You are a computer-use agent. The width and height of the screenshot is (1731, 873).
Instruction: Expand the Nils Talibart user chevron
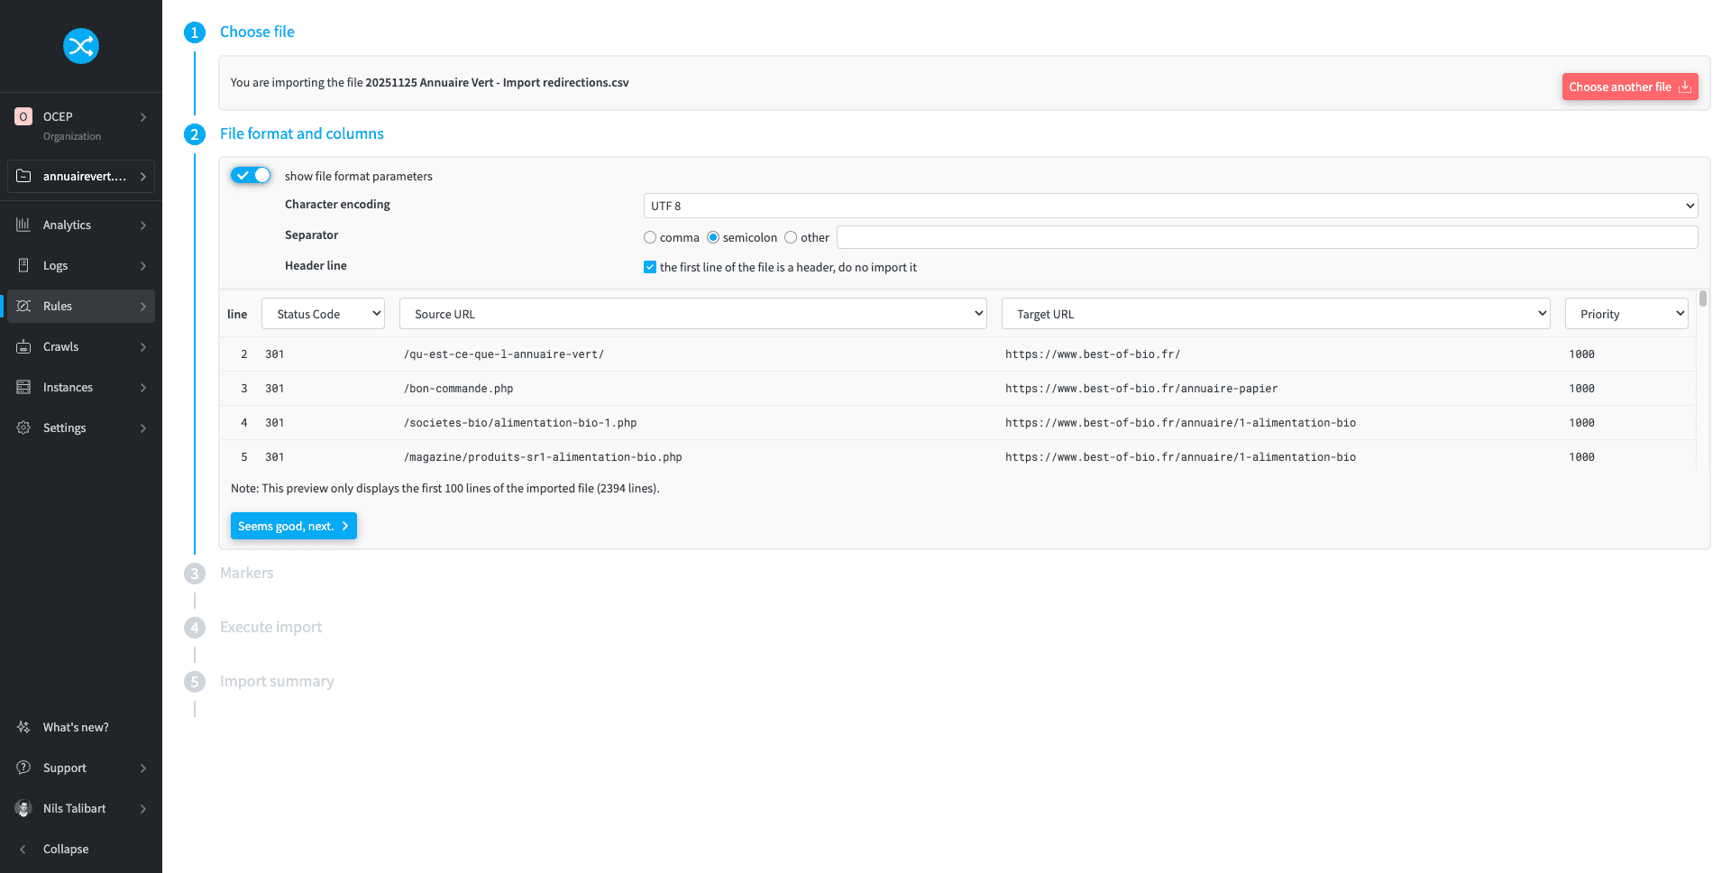(143, 809)
